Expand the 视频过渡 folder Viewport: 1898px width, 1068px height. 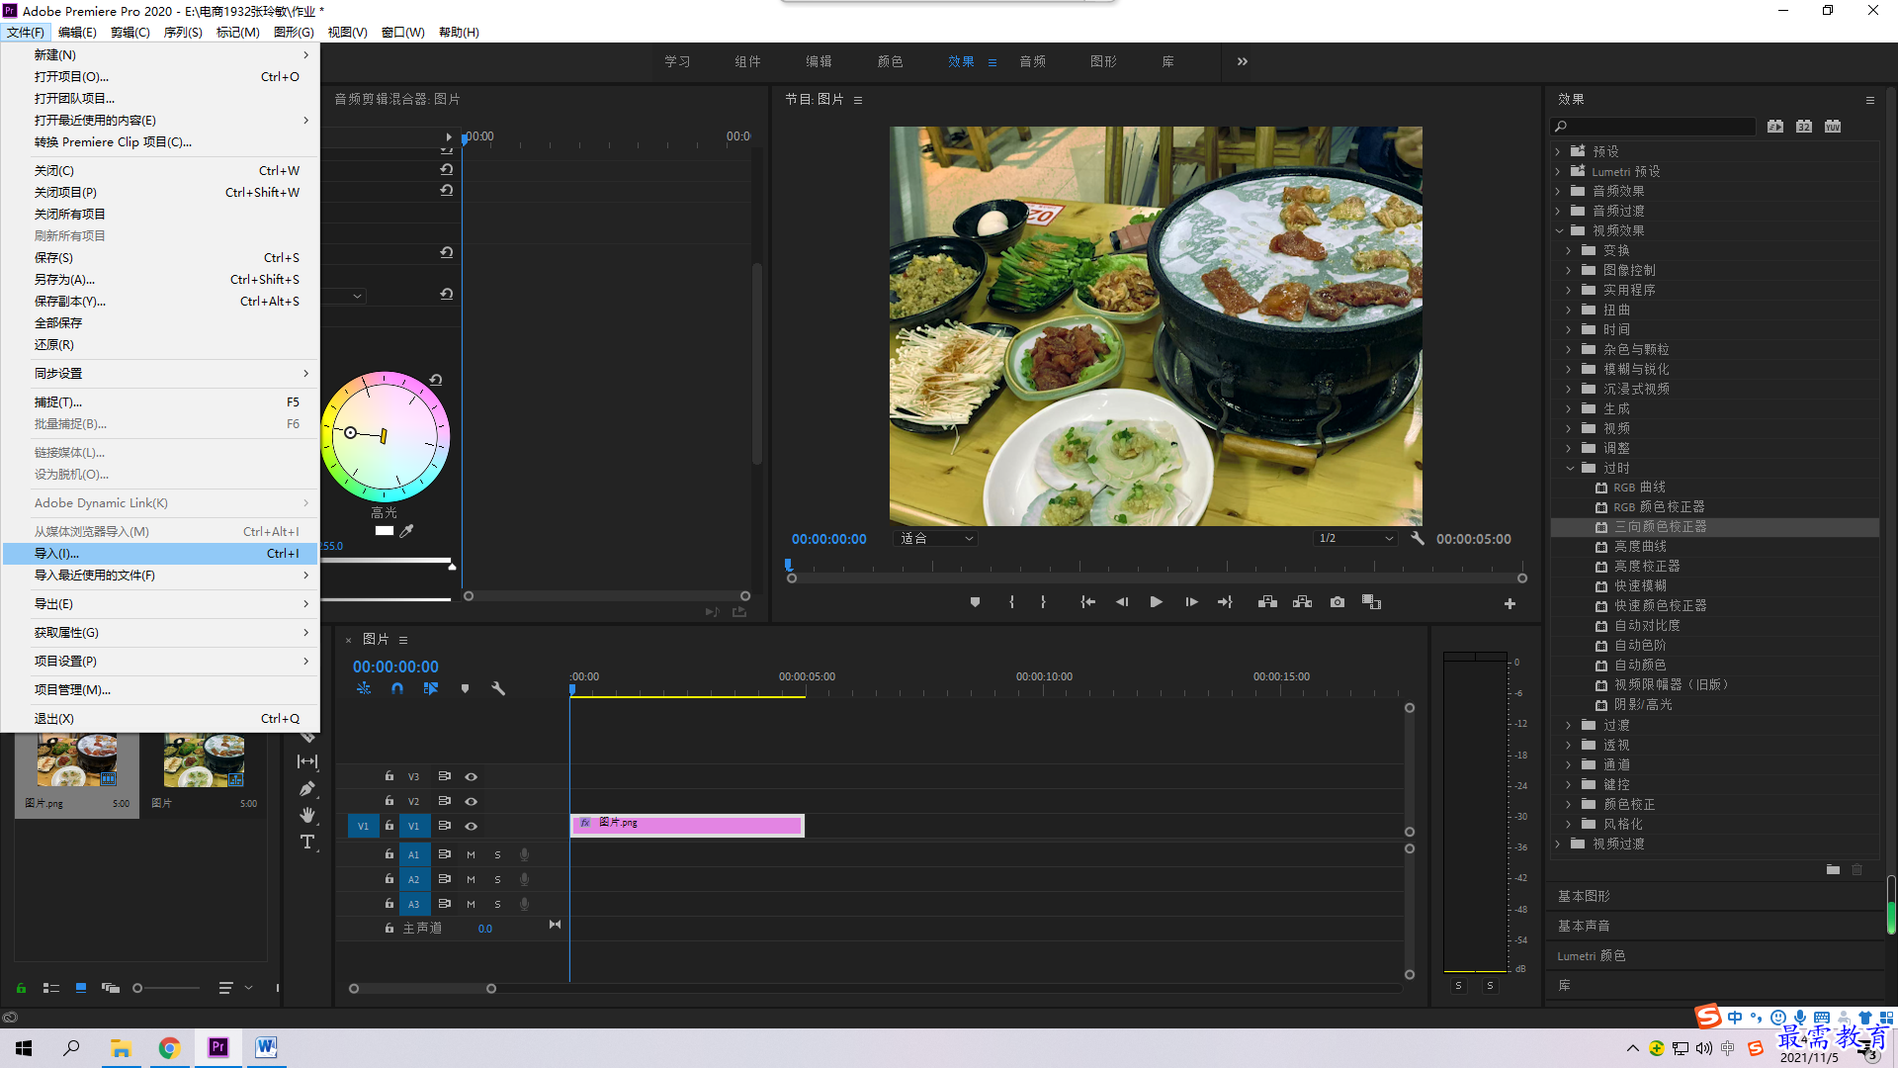click(1558, 844)
